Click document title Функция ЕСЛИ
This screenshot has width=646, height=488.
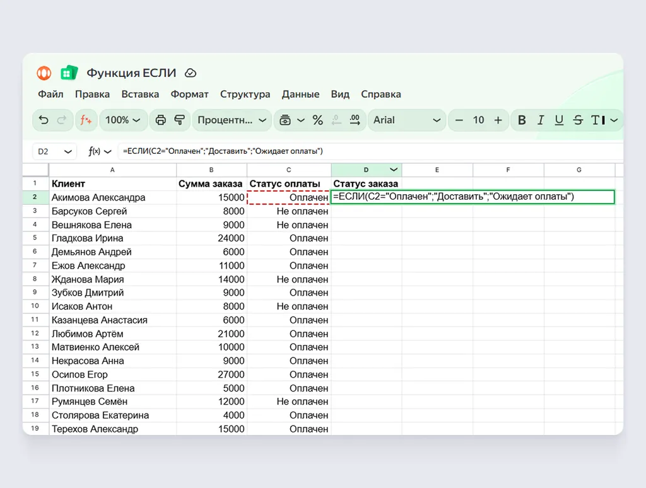[131, 73]
